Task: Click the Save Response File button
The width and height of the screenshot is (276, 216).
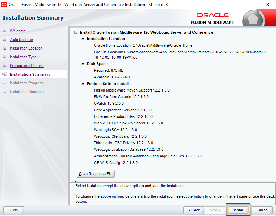Action: click(96, 174)
